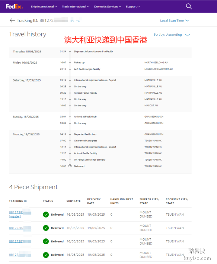Click the 16:00 Delivered timestamp
The width and height of the screenshot is (217, 264).
63,166
